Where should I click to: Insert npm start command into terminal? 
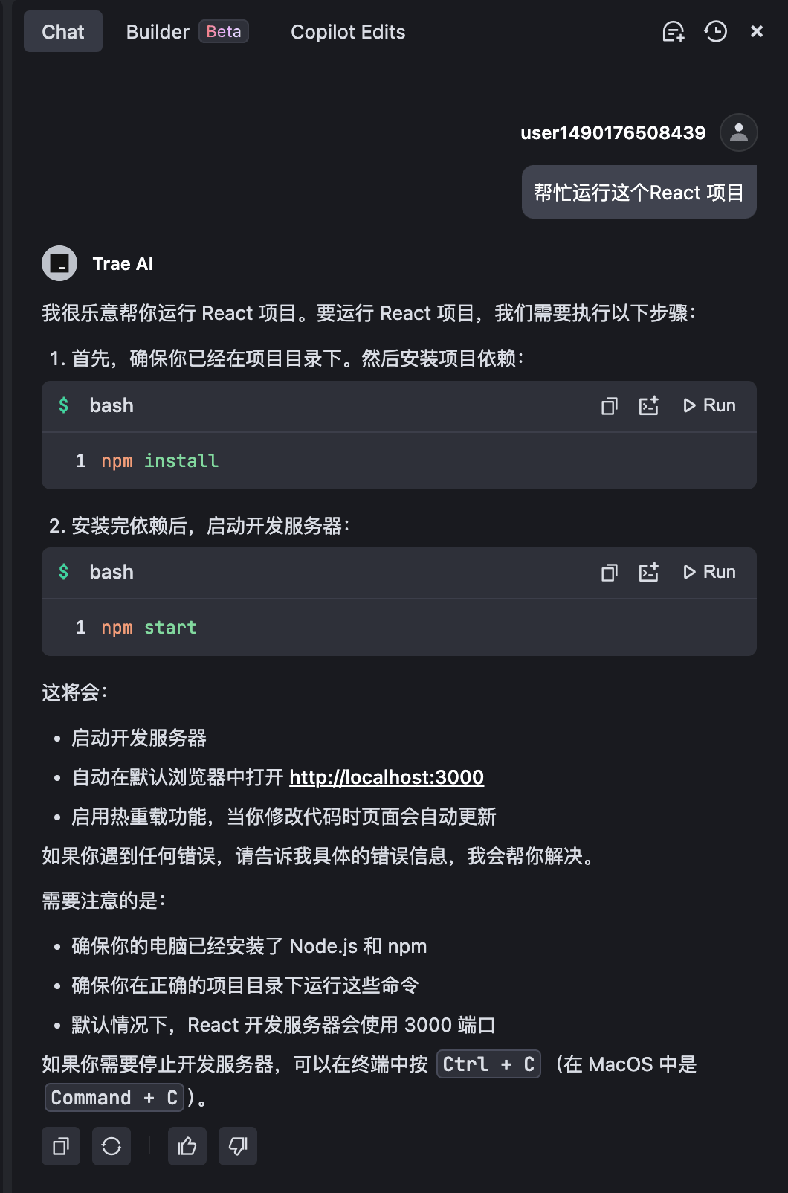click(649, 572)
